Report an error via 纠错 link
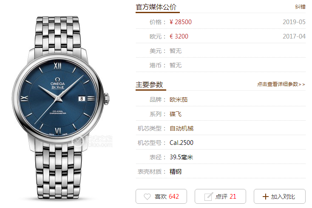Image resolution: width=312 pixels, height=208 pixels. point(300,7)
